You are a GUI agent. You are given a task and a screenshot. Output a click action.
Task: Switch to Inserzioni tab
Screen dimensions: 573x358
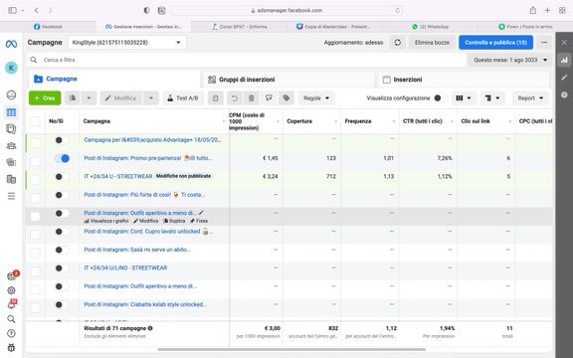point(464,80)
